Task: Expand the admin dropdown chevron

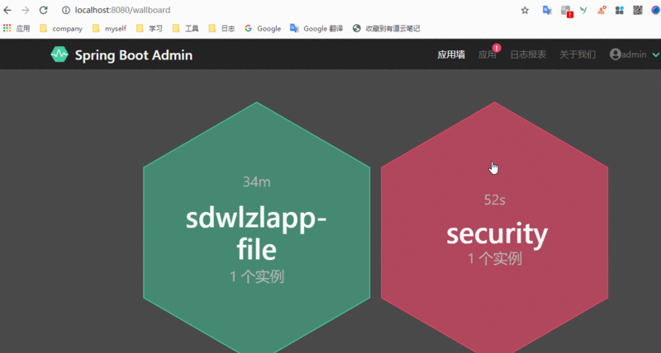Action: tap(655, 54)
